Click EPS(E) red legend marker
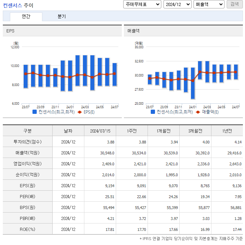Viewport: 245px width, 245px height. click(x=80, y=112)
